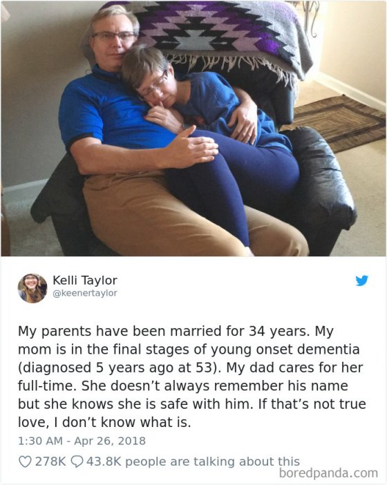The height and width of the screenshot is (485, 387).
Task: Click the boredpanda.com watermark
Action: coord(328,473)
